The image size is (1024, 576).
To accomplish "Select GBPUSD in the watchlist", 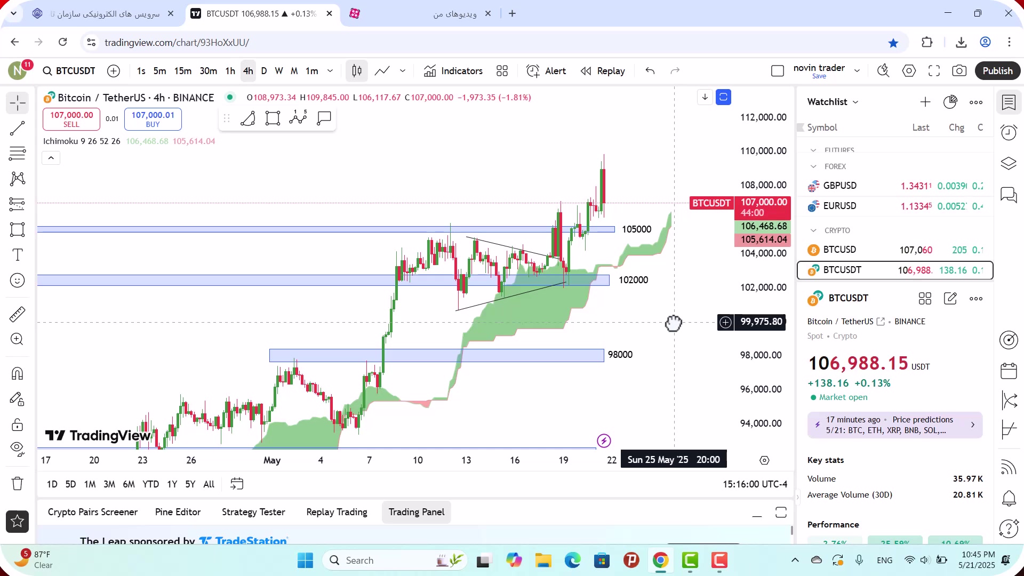I will coord(895,186).
